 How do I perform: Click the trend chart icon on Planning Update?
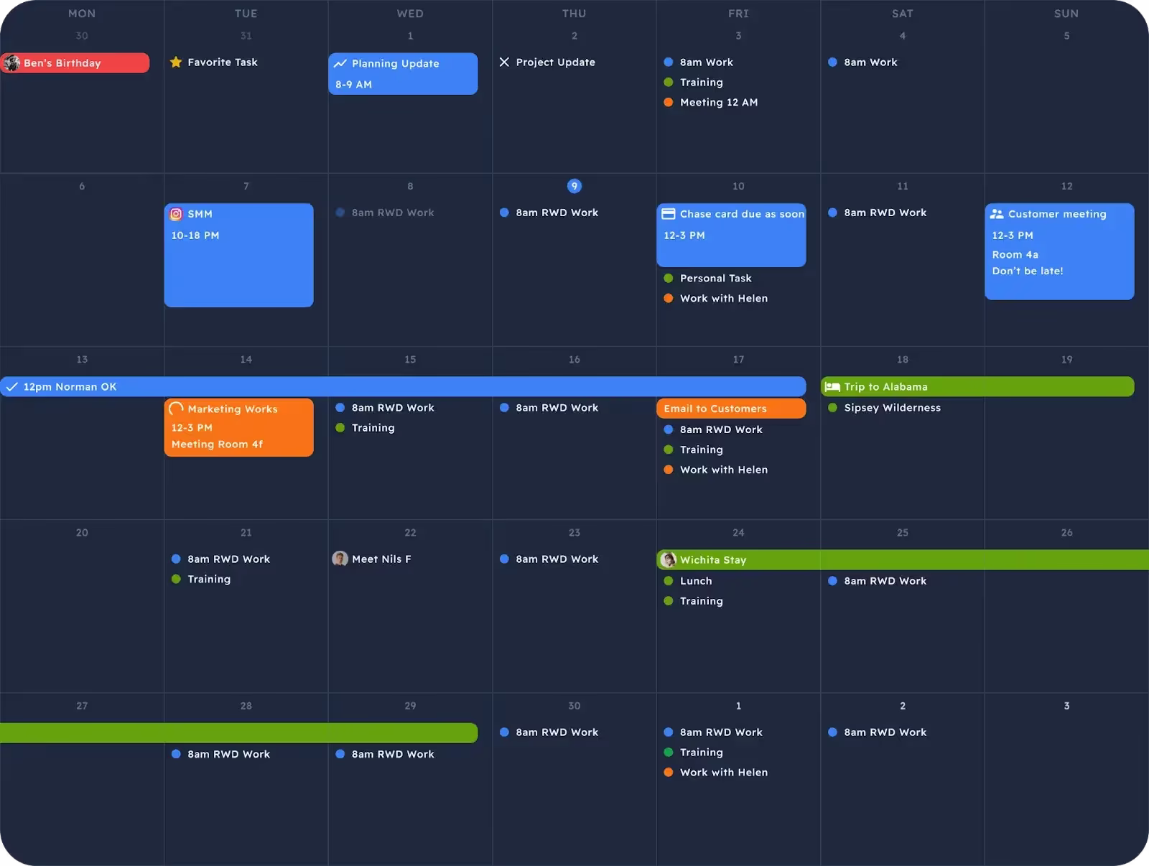pos(340,63)
